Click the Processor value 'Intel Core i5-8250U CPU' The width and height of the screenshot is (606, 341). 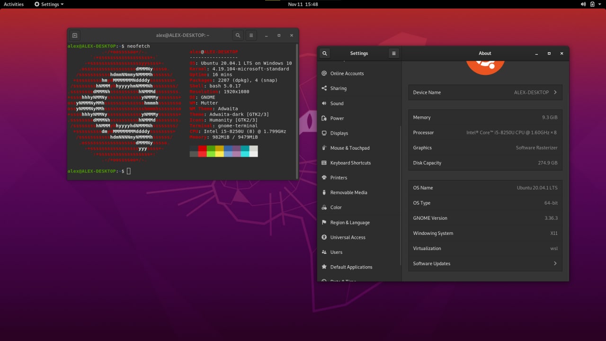512,133
